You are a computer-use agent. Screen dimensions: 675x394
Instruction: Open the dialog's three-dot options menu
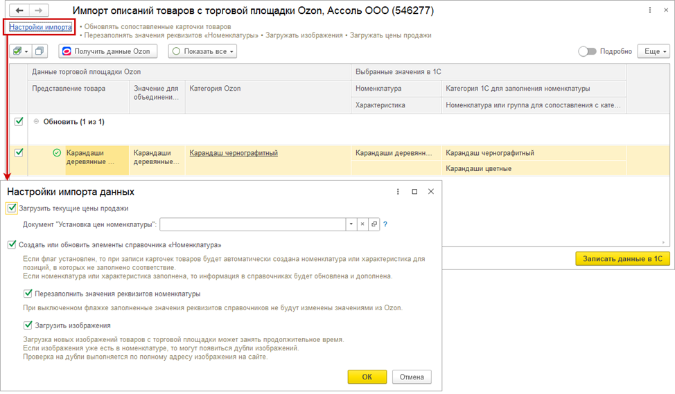pos(398,192)
